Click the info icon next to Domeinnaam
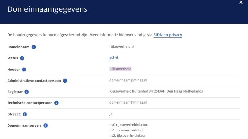The image size is (248, 139). click(34, 47)
